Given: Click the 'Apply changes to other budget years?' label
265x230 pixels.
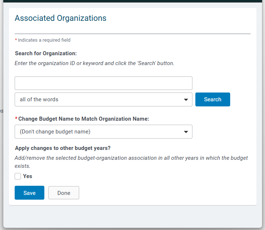Looking at the screenshot, I should (x=63, y=148).
